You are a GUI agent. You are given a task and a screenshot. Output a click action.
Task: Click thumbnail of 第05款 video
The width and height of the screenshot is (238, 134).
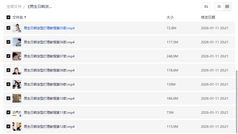pos(17,28)
